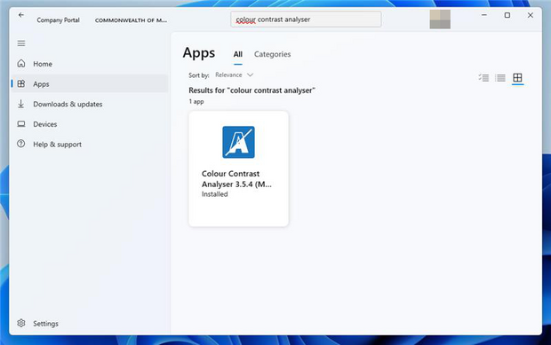Click the download arrow icon

click(21, 104)
